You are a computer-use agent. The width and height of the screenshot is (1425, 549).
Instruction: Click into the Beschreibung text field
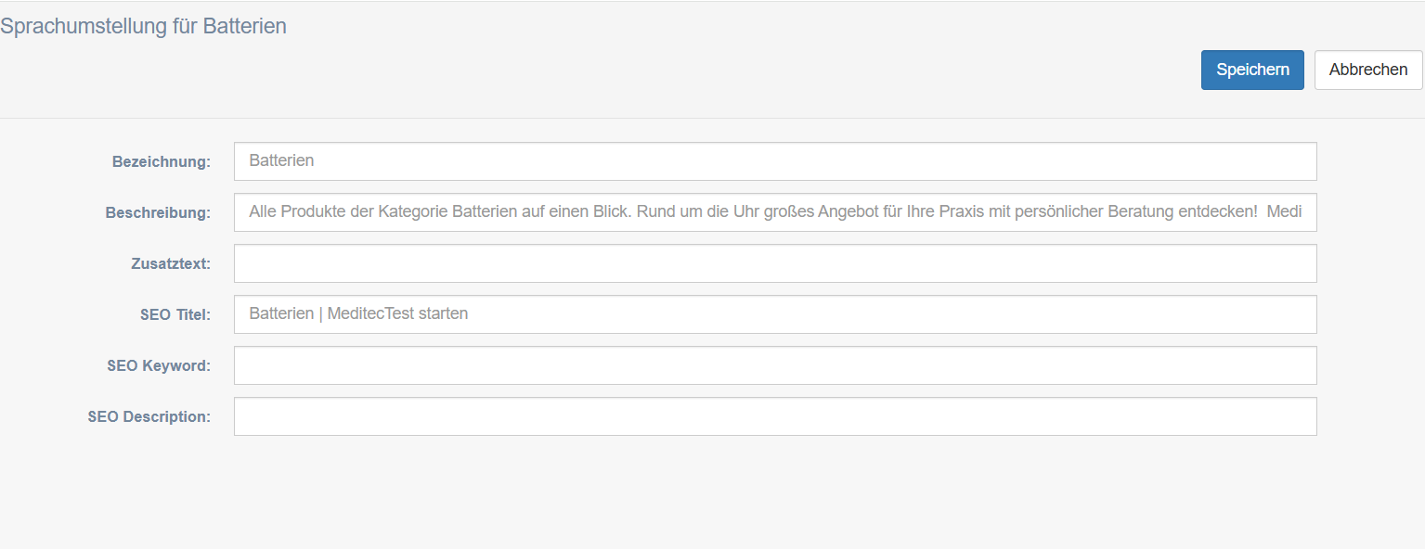click(x=775, y=212)
